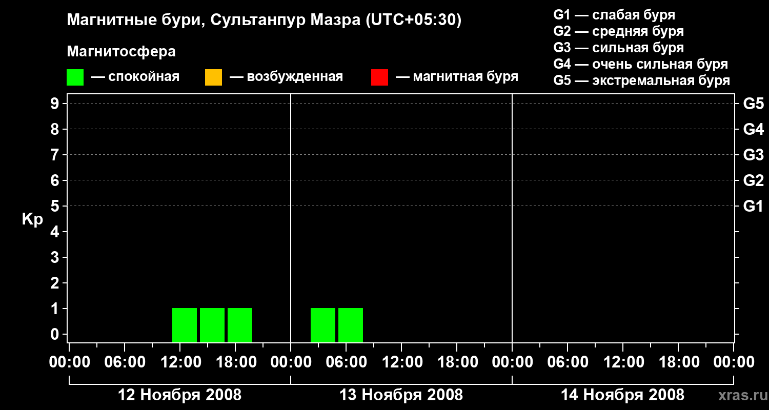Image resolution: width=769 pixels, height=410 pixels.
Task: Click the orange excited magnetosphere legend swatch
Action: tap(213, 77)
